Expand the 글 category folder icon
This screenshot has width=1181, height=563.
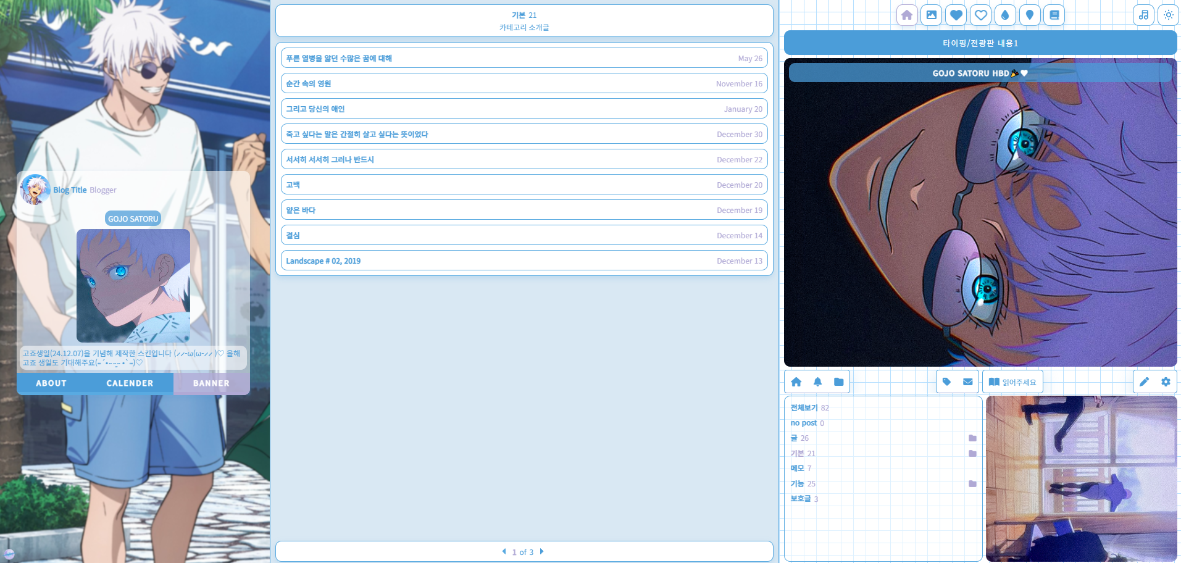[x=972, y=438]
